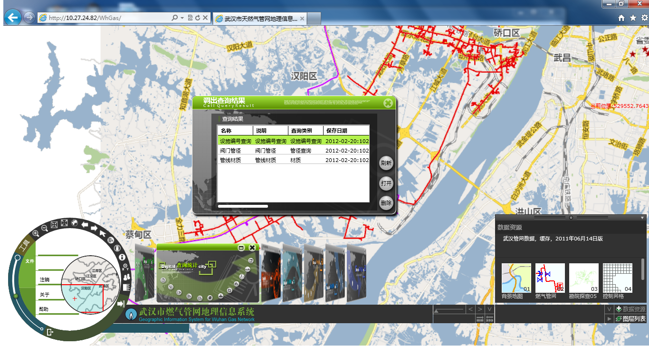
Task: Toggle the 数据资源 data resource panel
Action: click(x=630, y=309)
